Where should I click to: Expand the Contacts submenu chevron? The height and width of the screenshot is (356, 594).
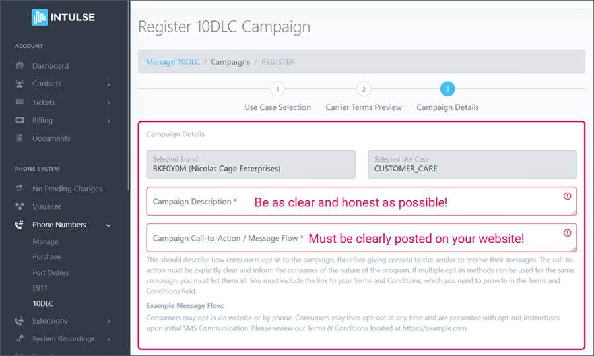tap(108, 84)
